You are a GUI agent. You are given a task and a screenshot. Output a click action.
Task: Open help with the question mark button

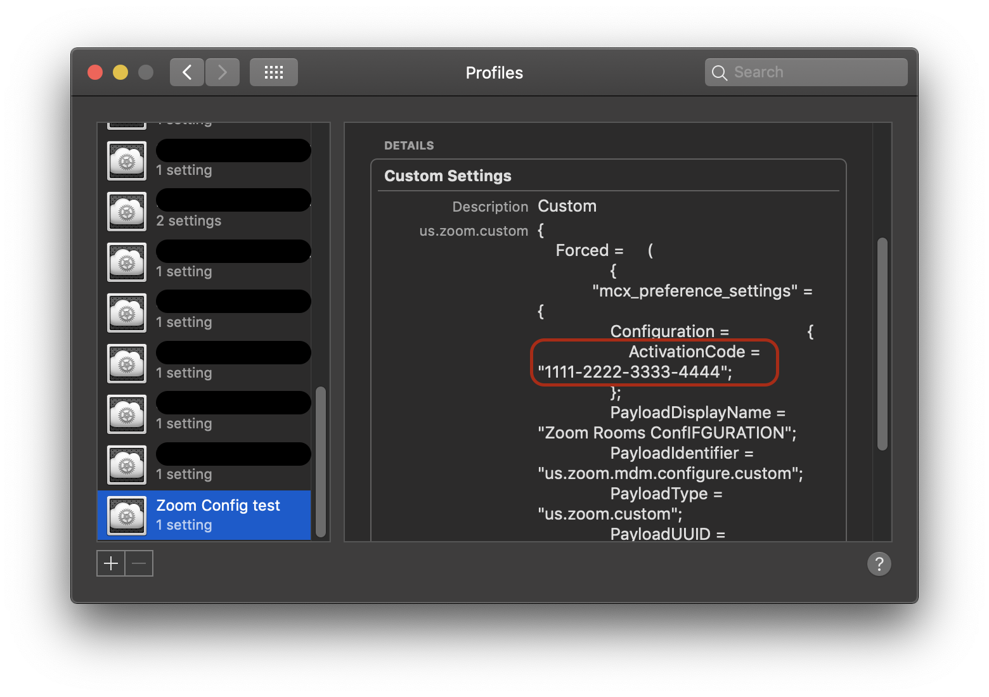coord(879,563)
